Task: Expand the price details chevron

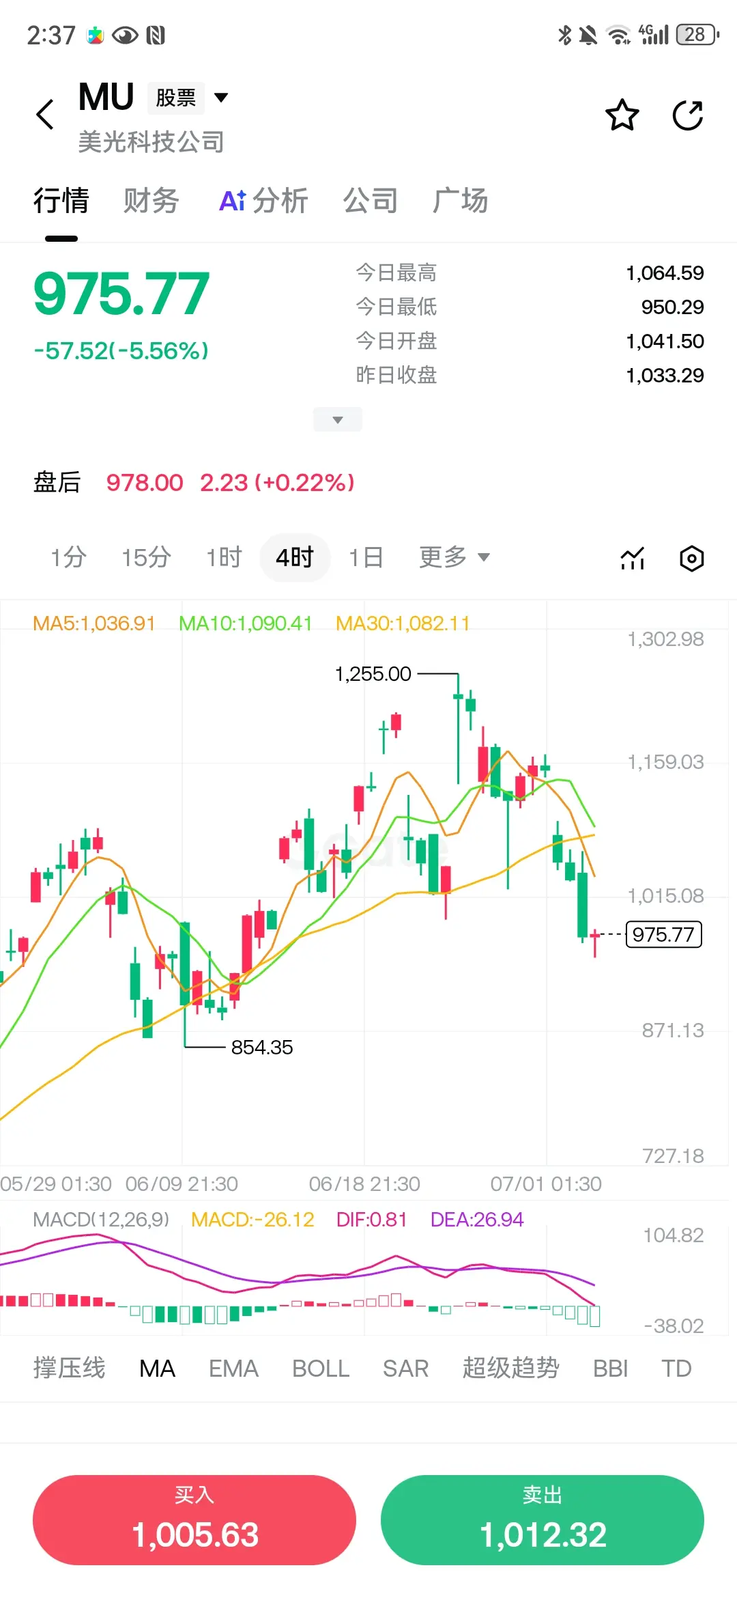Action: (338, 419)
